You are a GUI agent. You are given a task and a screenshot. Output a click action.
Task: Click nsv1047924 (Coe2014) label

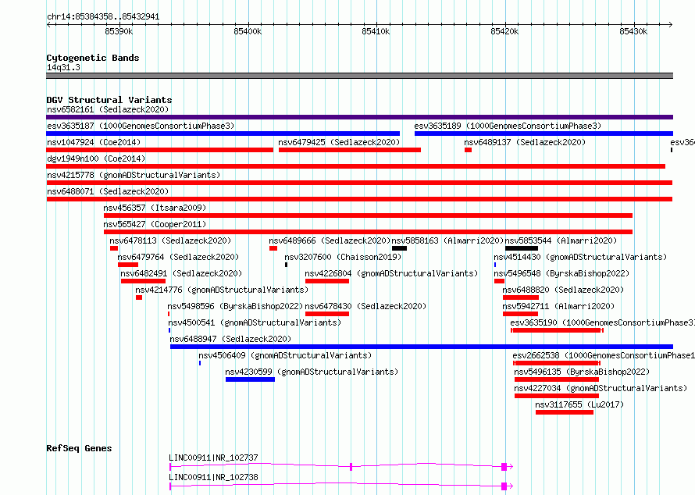[x=94, y=142]
